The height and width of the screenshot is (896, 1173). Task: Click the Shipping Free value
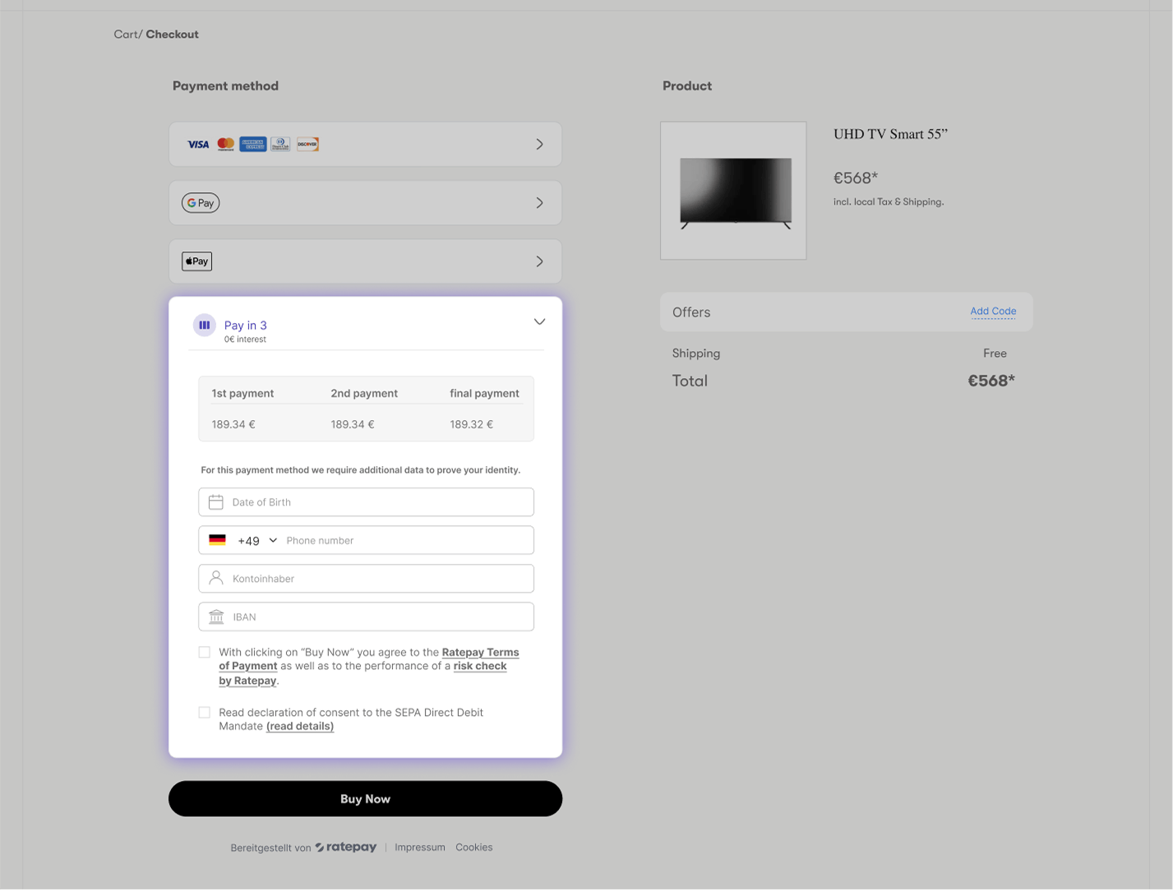tap(995, 353)
